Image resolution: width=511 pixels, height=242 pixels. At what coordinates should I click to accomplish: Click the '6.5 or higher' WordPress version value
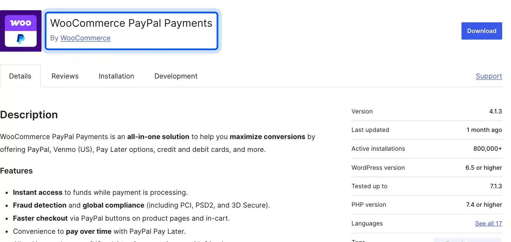(x=484, y=168)
